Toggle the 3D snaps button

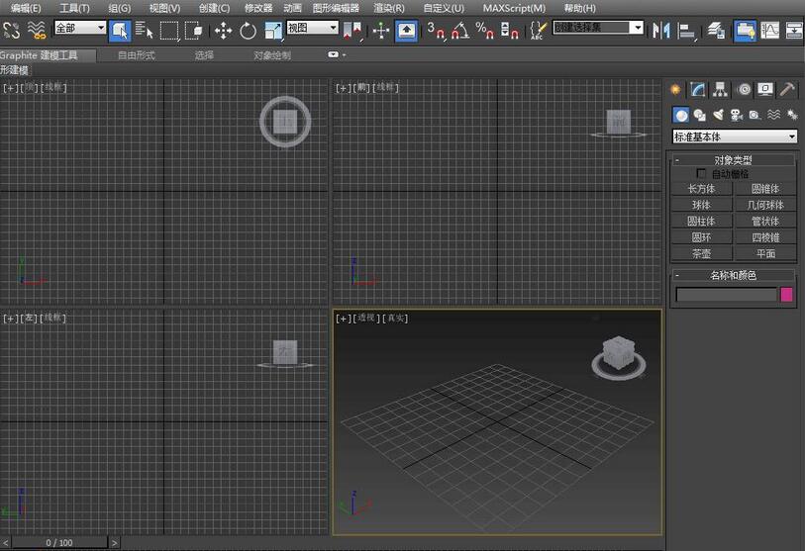pos(437,31)
